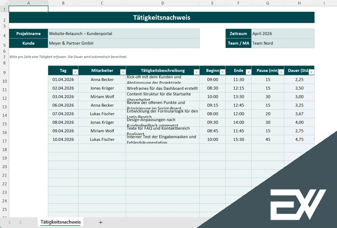Select the Projektname label cell
This screenshot has width=337, height=228.
(x=28, y=34)
